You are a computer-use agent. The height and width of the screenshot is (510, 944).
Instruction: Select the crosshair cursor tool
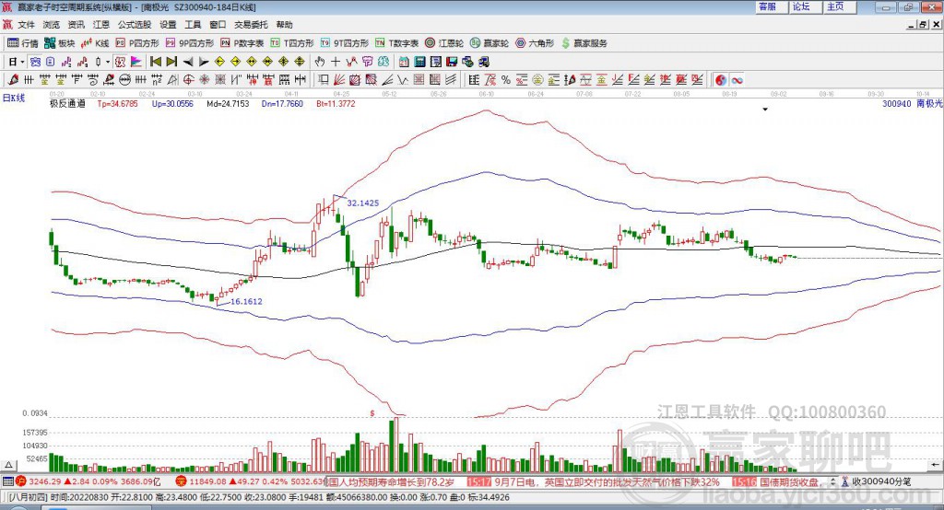336,62
